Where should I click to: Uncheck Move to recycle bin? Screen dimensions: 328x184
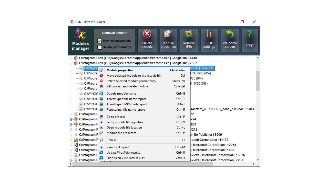coord(99,41)
